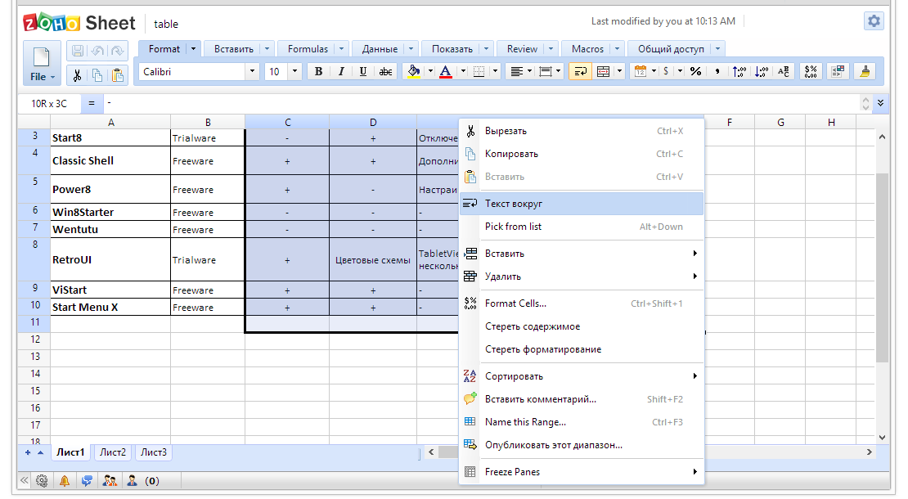Click the ABC text format icon

coord(784,71)
